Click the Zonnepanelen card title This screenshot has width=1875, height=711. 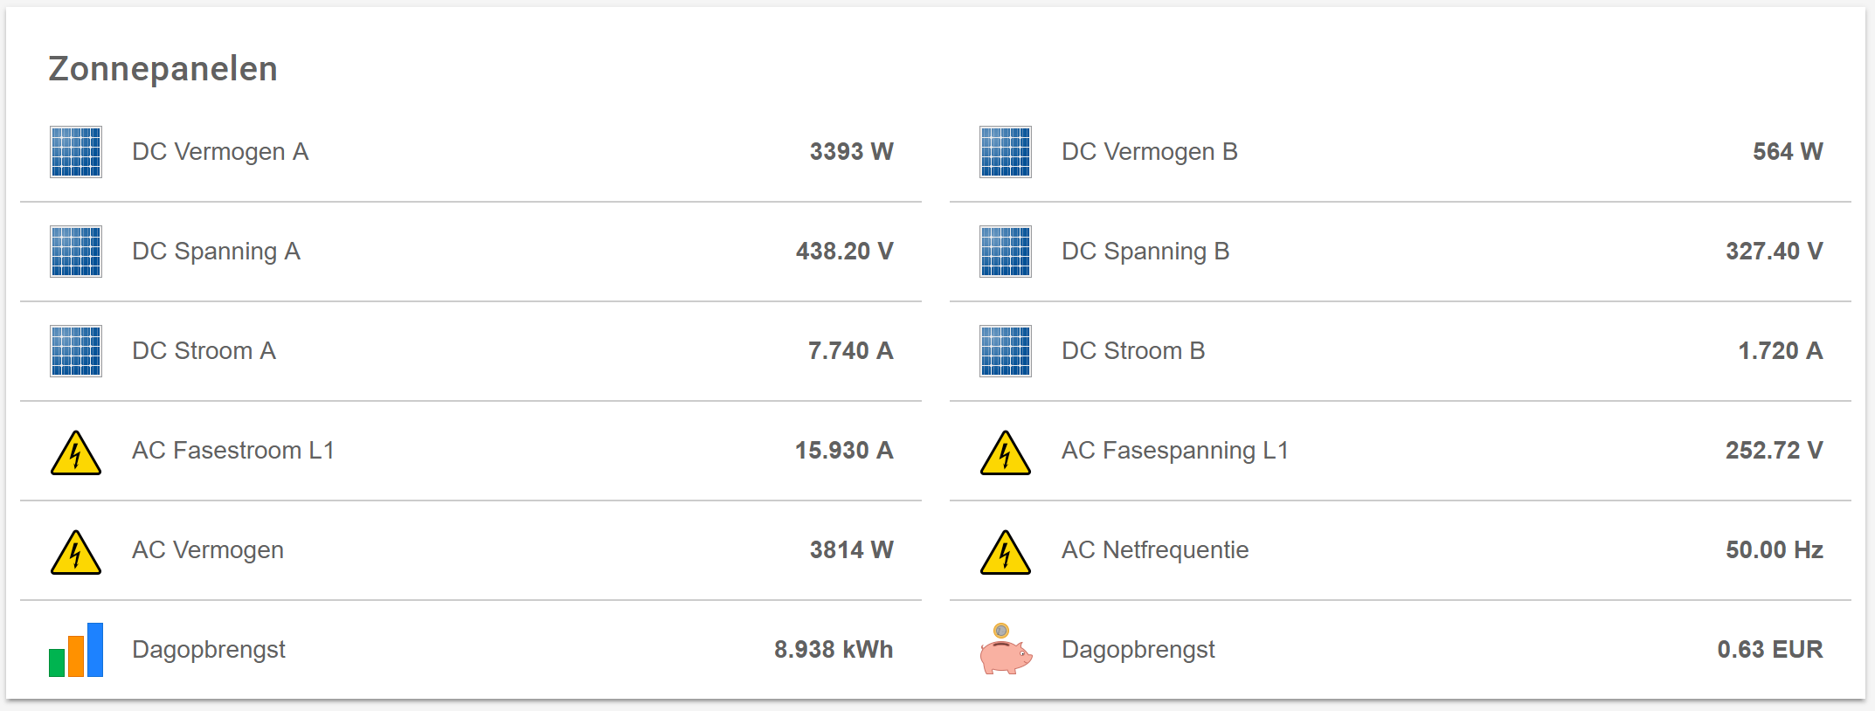163,69
